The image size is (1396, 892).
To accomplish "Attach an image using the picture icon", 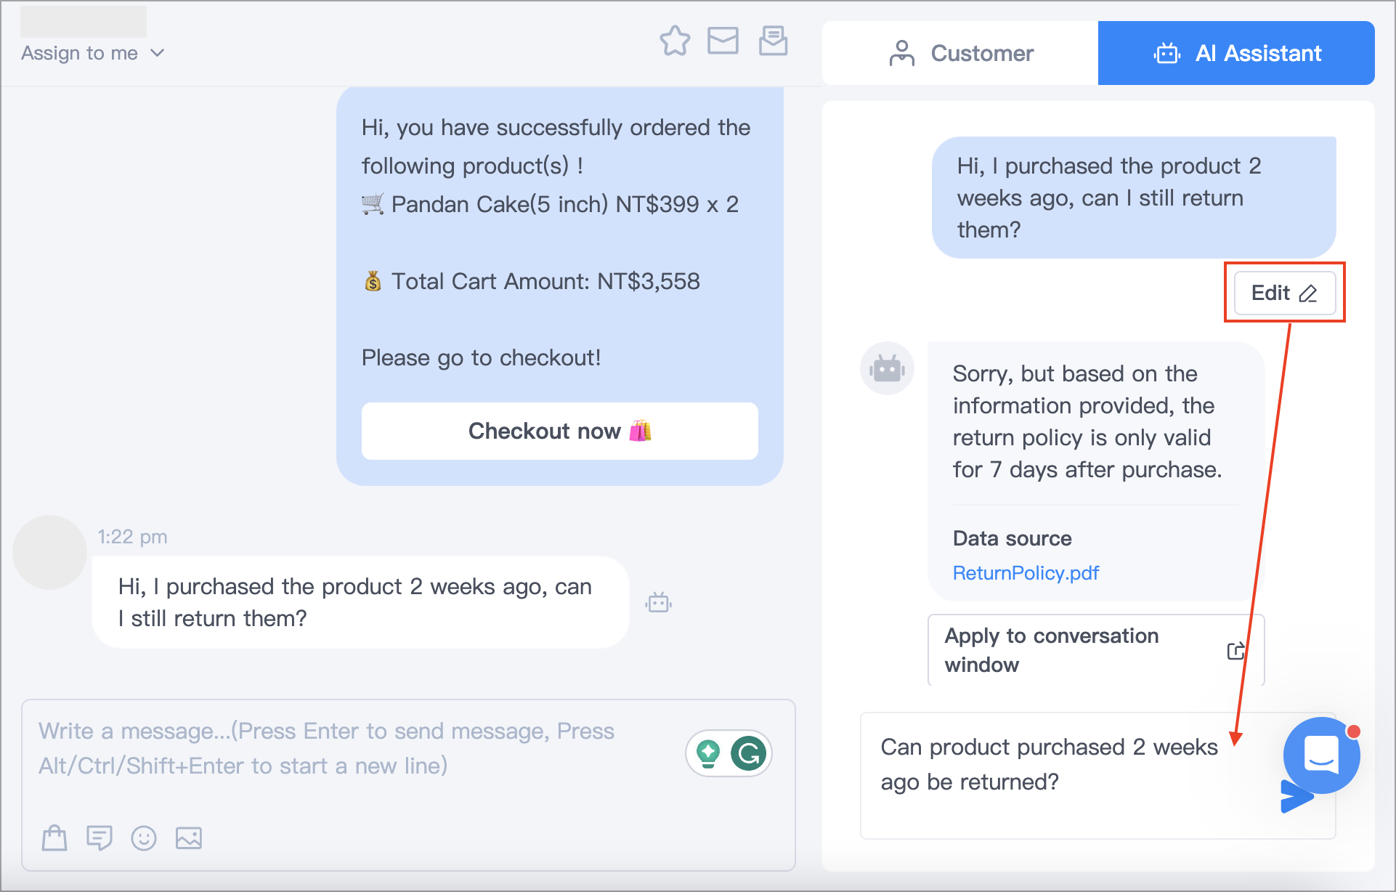I will (x=189, y=838).
